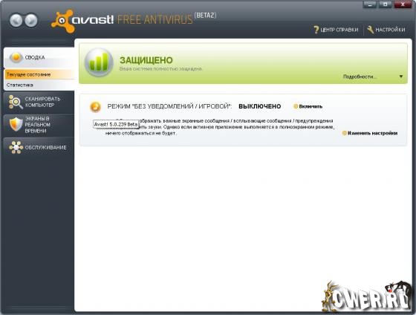The width and height of the screenshot is (416, 315).
Task: Click the shield real-time screens icon
Action: tap(16, 124)
